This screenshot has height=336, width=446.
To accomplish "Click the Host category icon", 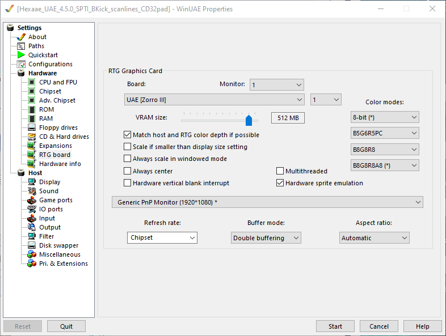I will pyautogui.click(x=21, y=173).
